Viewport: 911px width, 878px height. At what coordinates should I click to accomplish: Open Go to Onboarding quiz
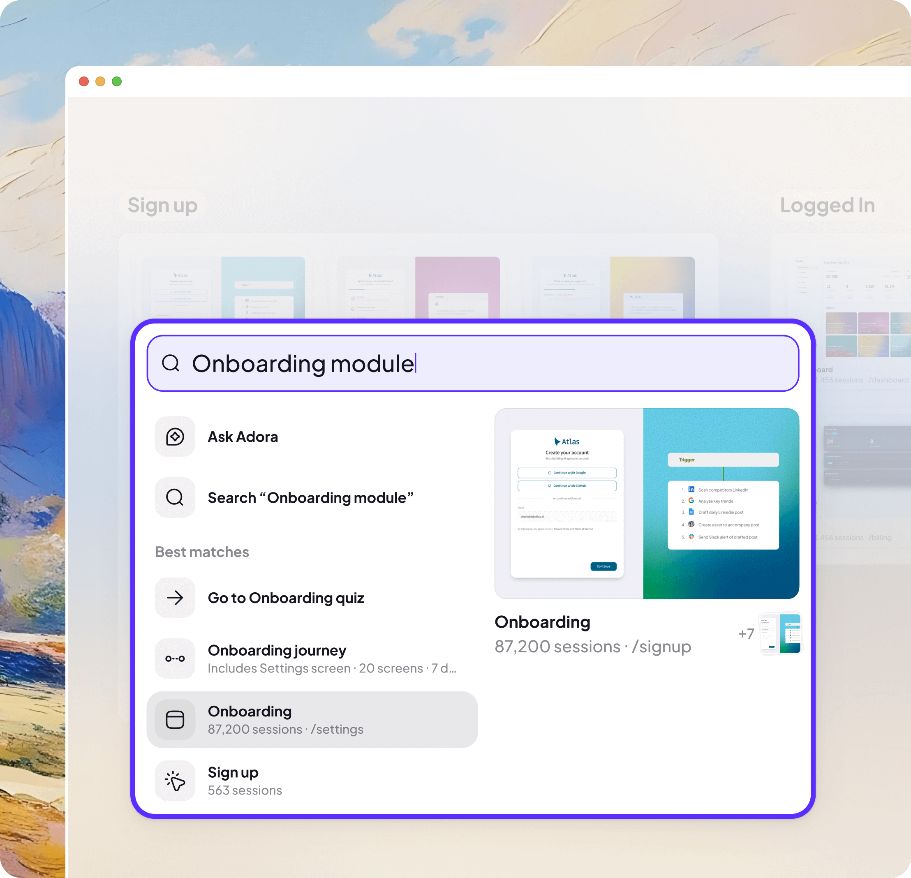pyautogui.click(x=285, y=597)
